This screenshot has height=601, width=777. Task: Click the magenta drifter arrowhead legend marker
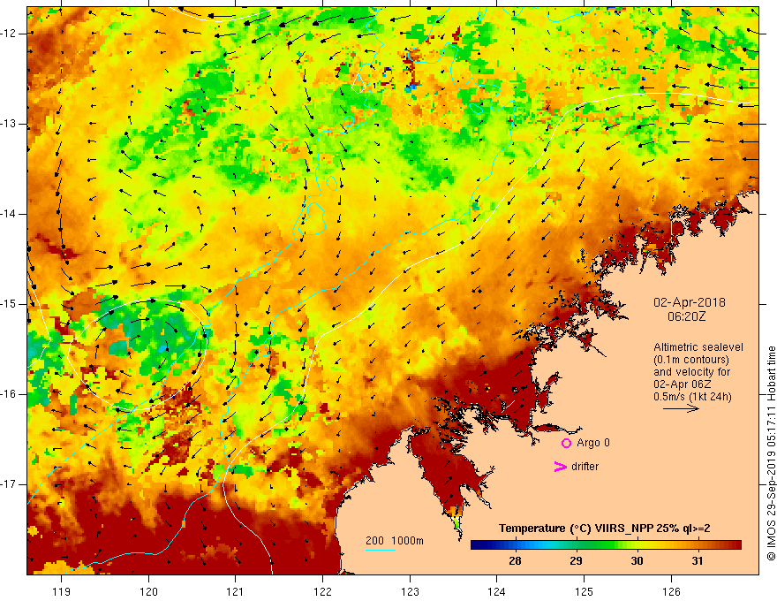coord(560,467)
